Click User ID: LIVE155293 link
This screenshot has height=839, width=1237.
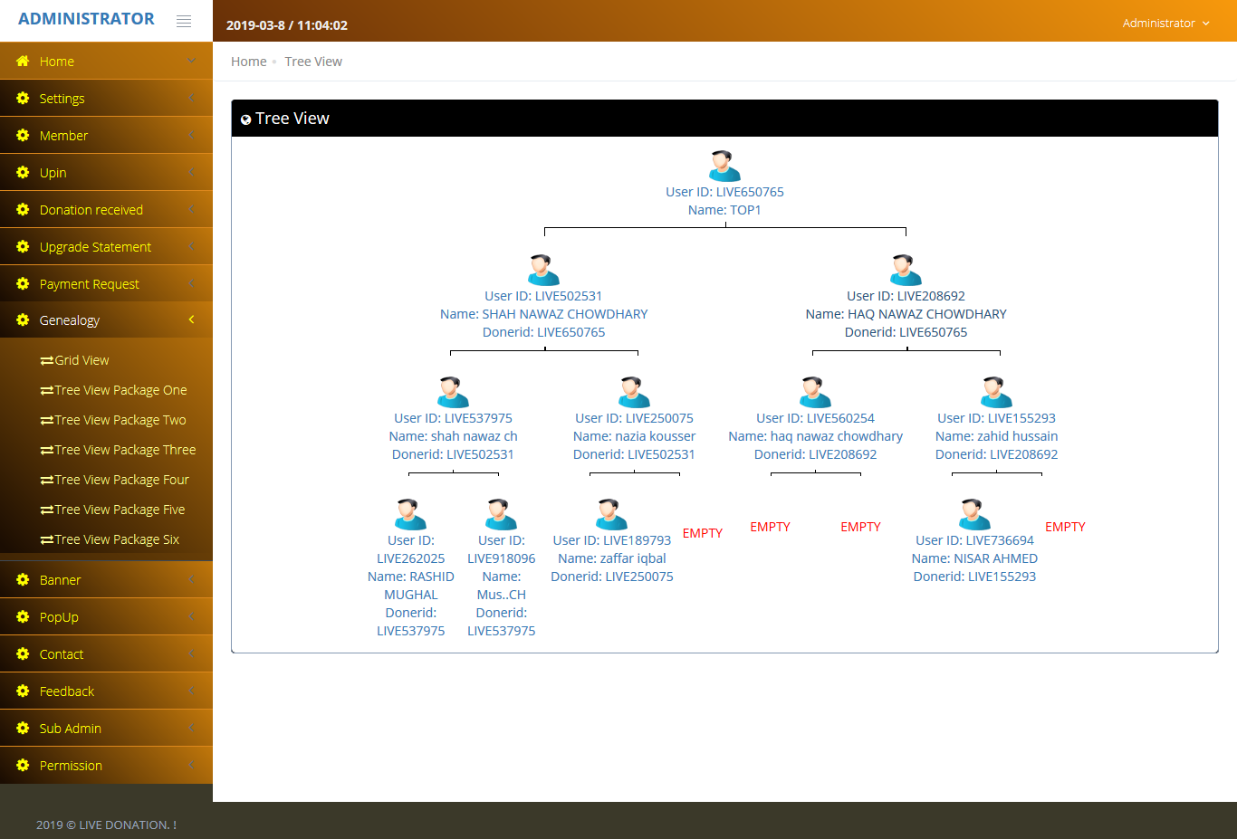point(996,418)
